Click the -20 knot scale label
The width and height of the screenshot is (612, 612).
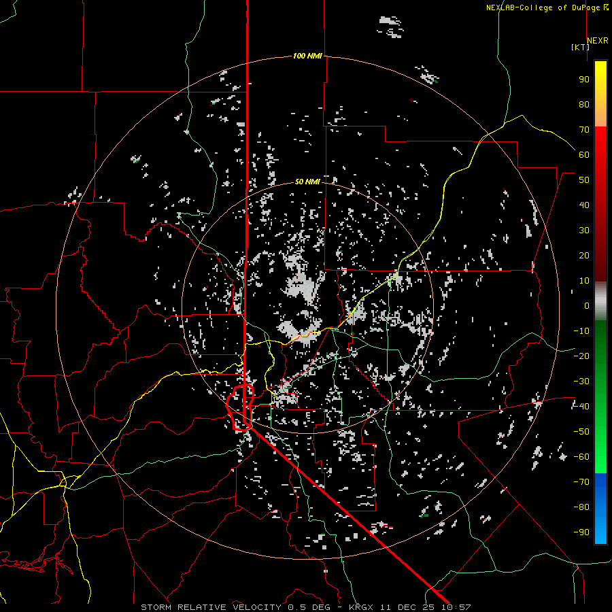tap(581, 356)
